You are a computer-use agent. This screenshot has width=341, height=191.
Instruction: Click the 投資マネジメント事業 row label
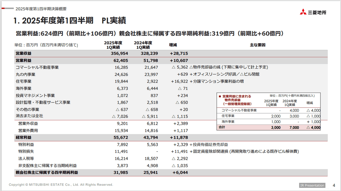click(35, 95)
